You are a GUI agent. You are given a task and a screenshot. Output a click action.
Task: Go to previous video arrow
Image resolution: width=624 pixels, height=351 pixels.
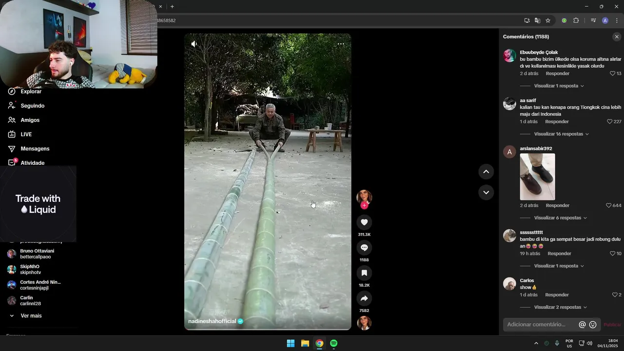click(x=486, y=172)
